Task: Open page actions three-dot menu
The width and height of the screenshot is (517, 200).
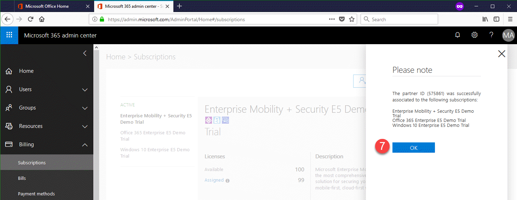Action: (332, 19)
